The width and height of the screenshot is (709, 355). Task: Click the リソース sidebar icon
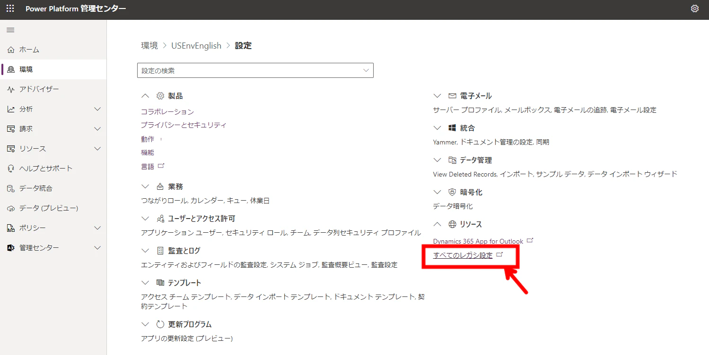click(x=11, y=149)
